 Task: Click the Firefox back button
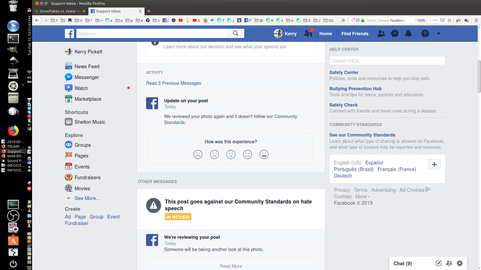tap(37, 20)
